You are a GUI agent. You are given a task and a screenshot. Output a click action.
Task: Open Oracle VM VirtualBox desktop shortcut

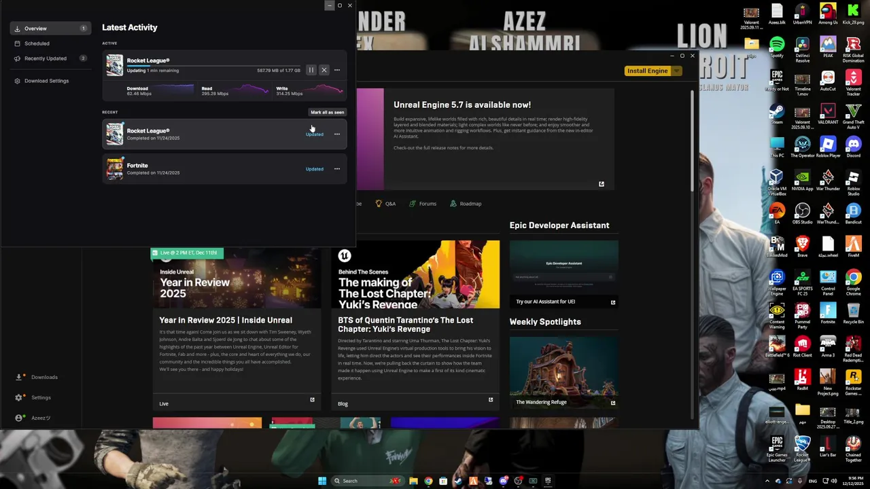777,183
